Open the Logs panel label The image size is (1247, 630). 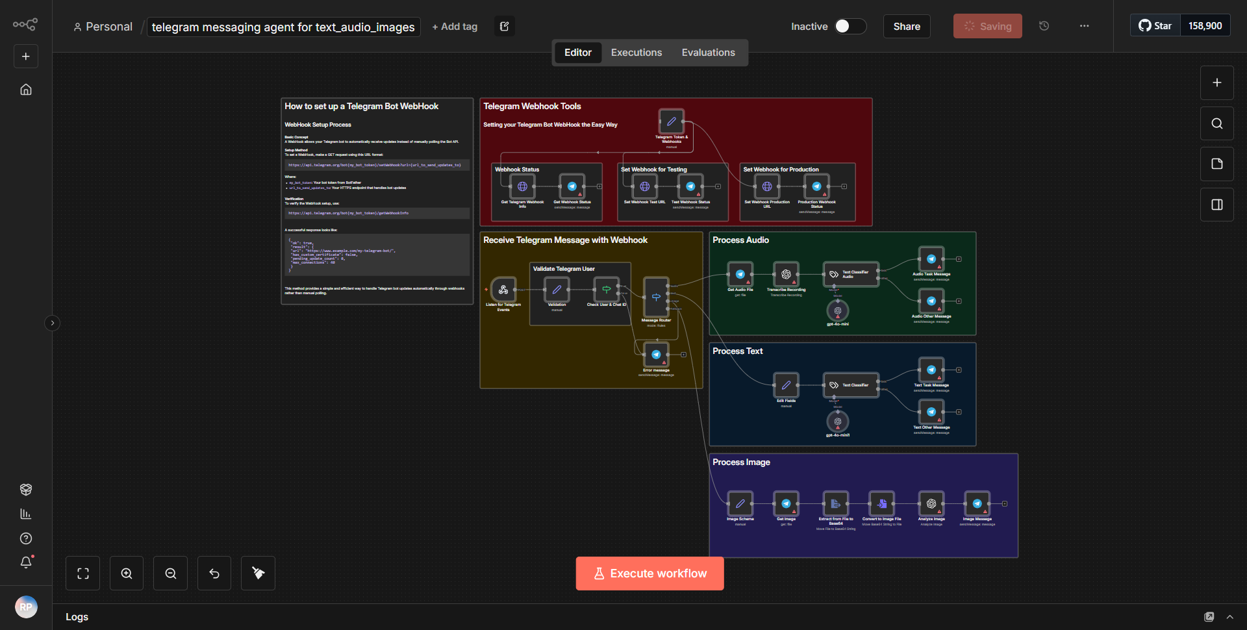[77, 617]
